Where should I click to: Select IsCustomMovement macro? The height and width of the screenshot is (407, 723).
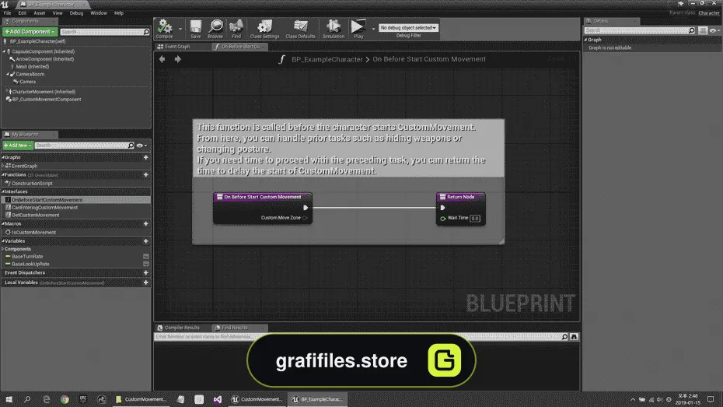[33, 232]
